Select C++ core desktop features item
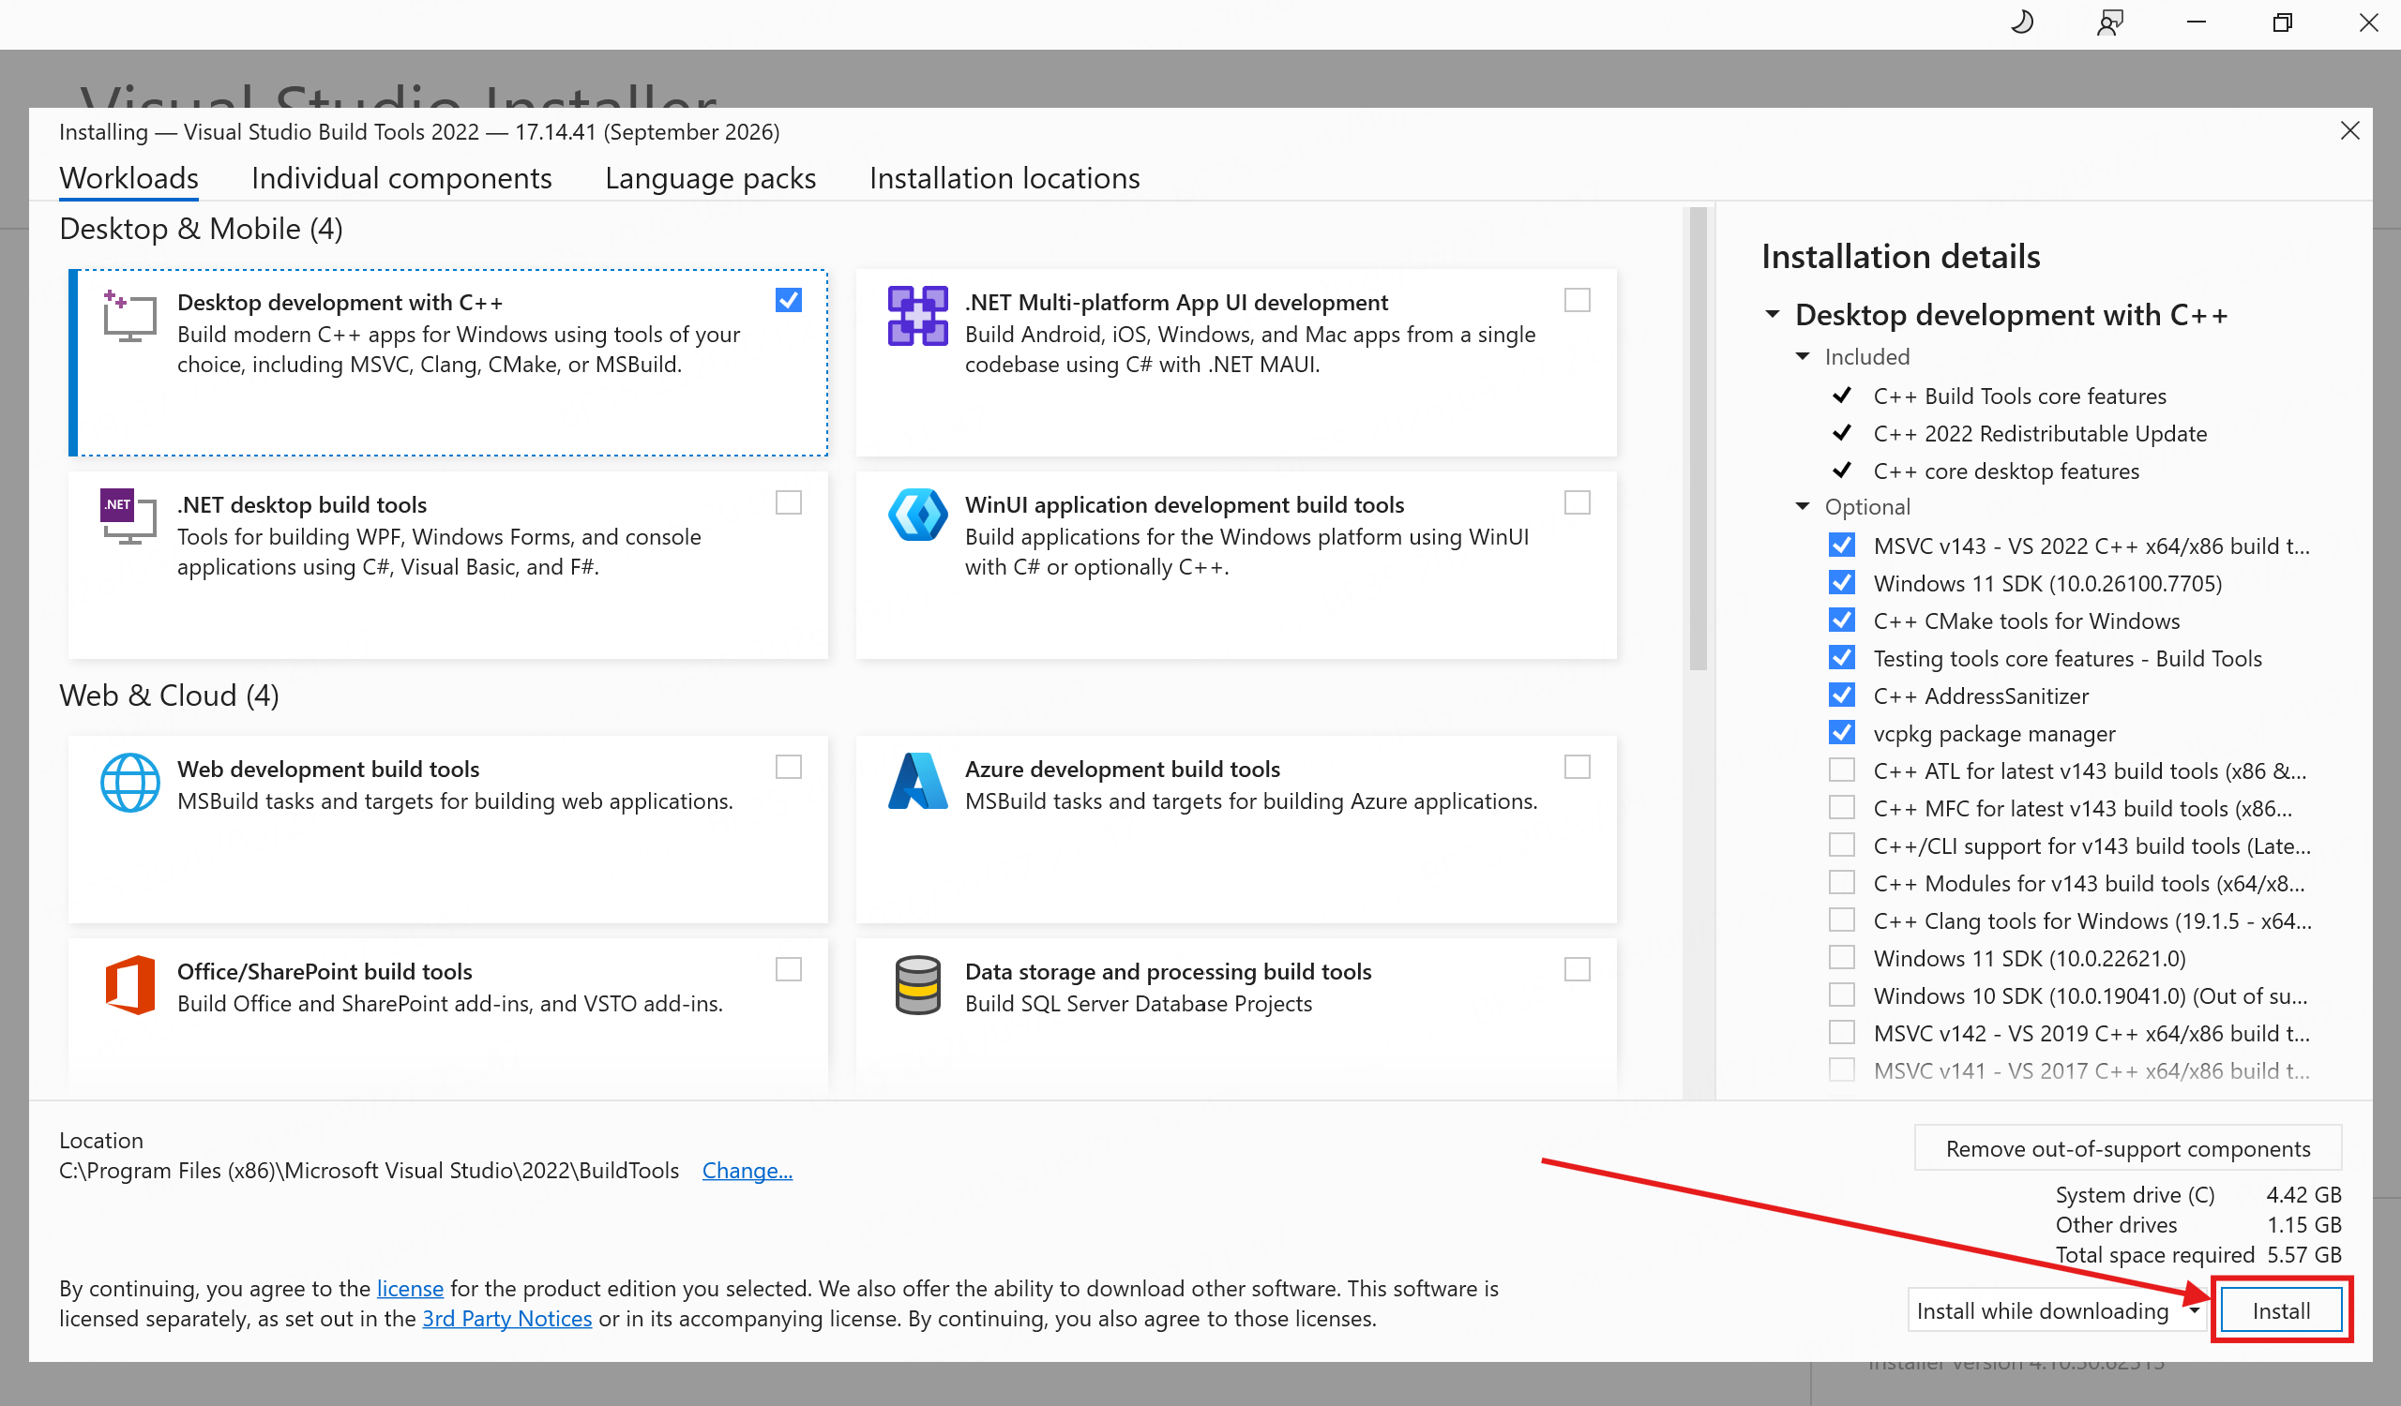The image size is (2401, 1406). coord(2005,471)
